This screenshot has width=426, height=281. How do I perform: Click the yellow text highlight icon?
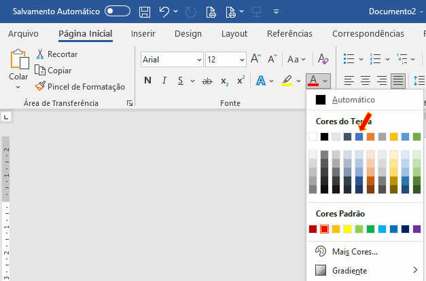click(287, 81)
